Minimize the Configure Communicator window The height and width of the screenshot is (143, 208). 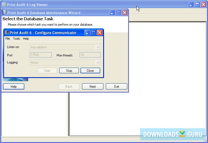point(87,32)
